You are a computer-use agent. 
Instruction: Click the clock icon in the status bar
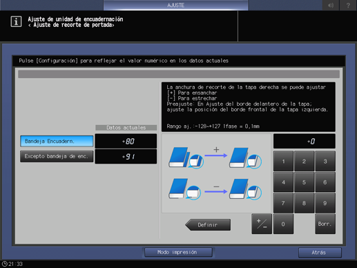(4, 264)
